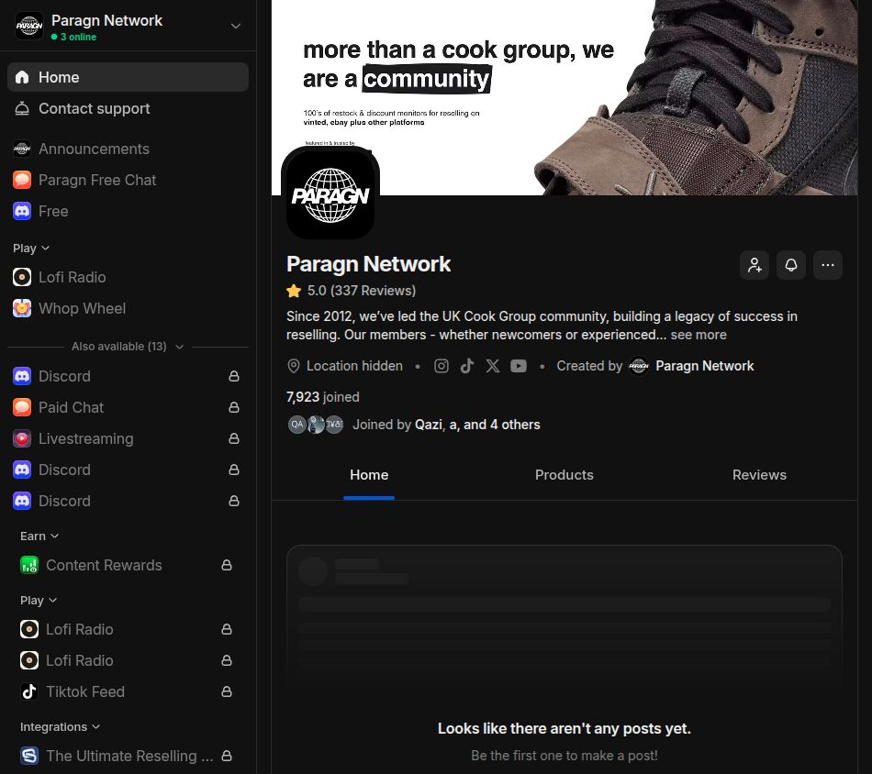The width and height of the screenshot is (872, 774).
Task: Open Contact support in the sidebar
Action: 128,108
